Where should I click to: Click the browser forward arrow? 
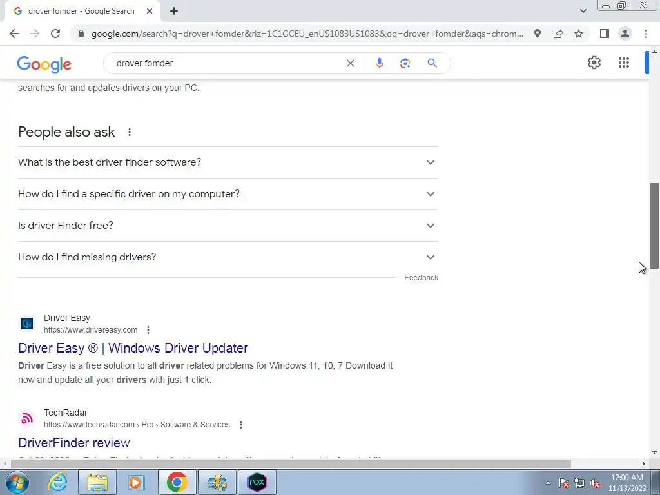pyautogui.click(x=35, y=34)
